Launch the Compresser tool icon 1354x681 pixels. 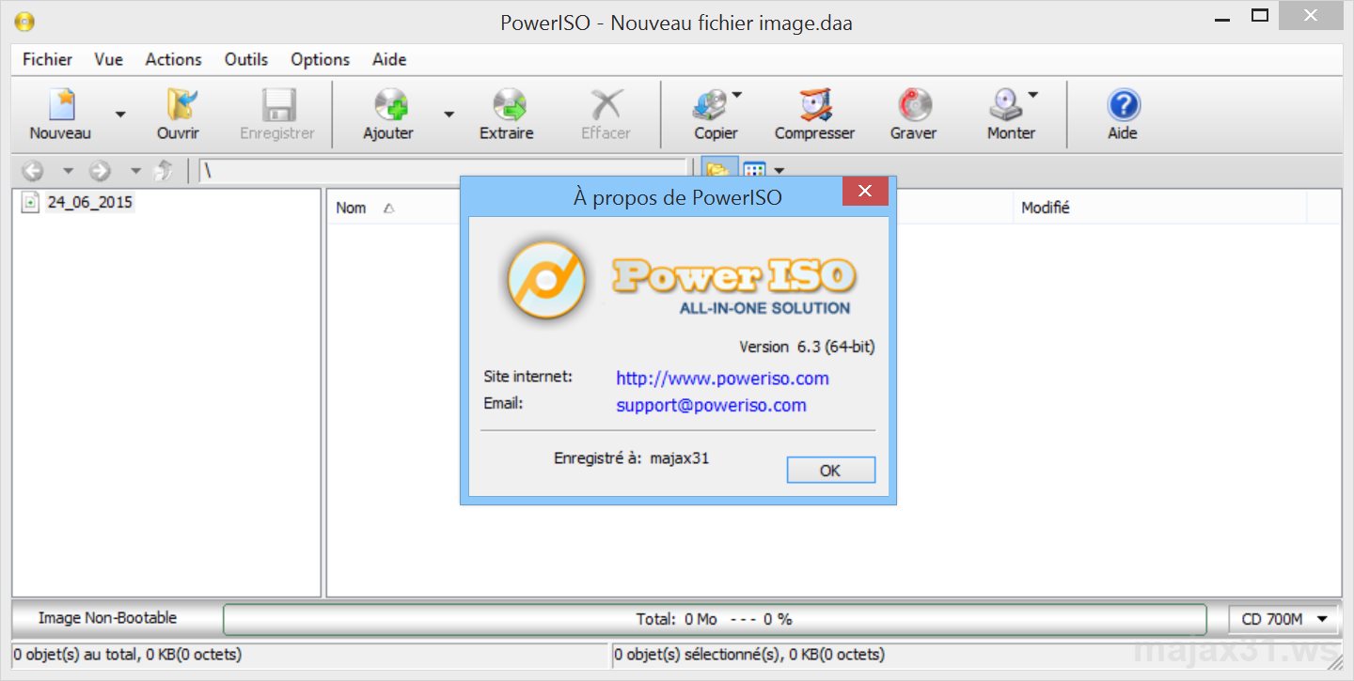coord(815,104)
